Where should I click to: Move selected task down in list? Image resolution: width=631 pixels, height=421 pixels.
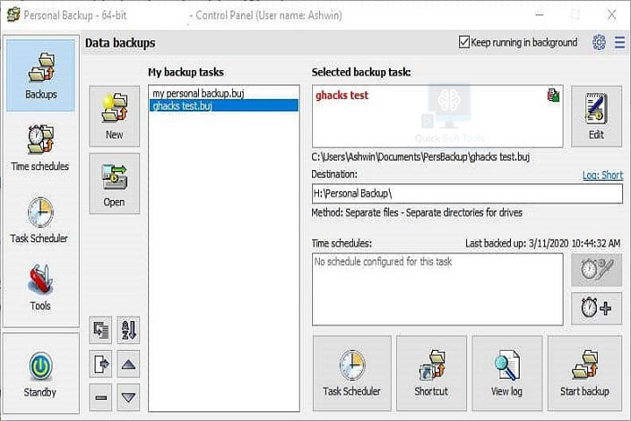pos(128,397)
